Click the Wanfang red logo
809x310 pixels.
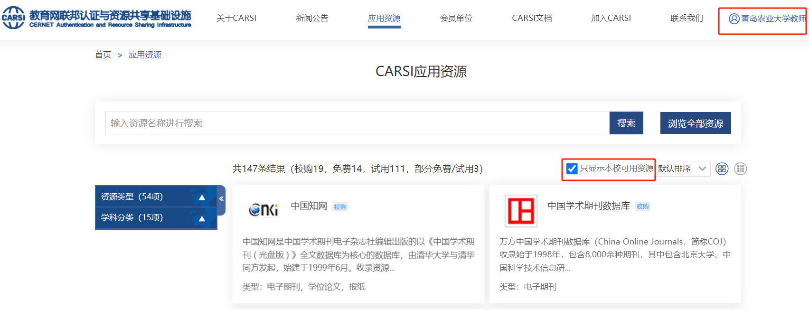tap(521, 211)
